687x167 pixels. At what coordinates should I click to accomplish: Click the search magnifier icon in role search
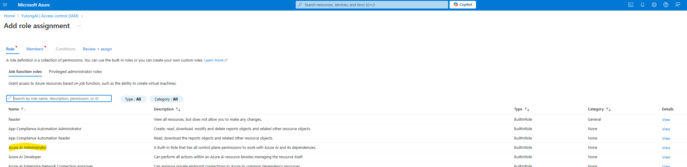(x=10, y=98)
